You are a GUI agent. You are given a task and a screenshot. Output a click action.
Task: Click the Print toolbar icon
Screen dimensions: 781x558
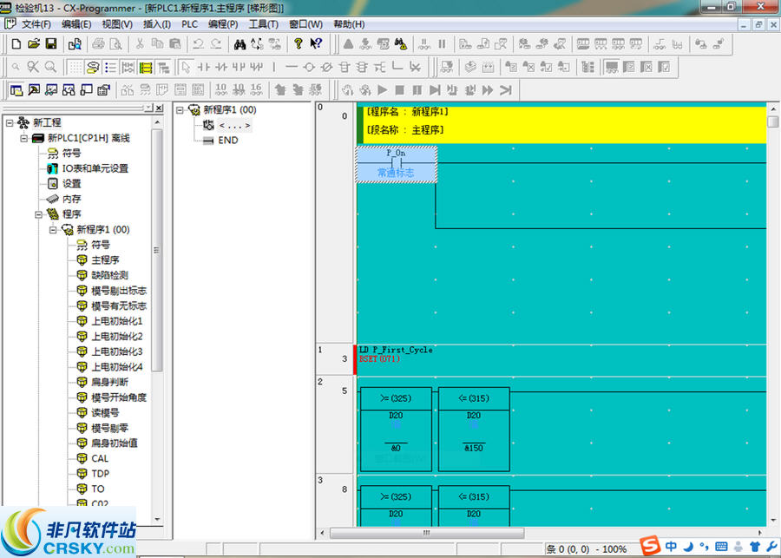click(98, 44)
